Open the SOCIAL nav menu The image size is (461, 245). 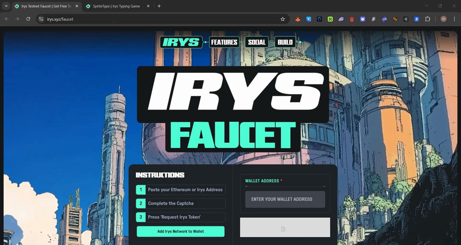pos(257,42)
